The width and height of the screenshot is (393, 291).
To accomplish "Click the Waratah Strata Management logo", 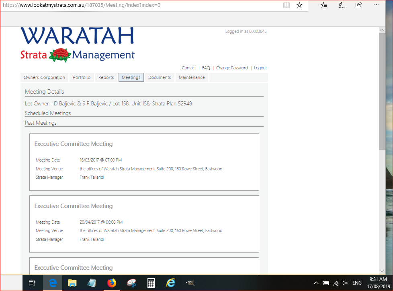I will click(78, 44).
